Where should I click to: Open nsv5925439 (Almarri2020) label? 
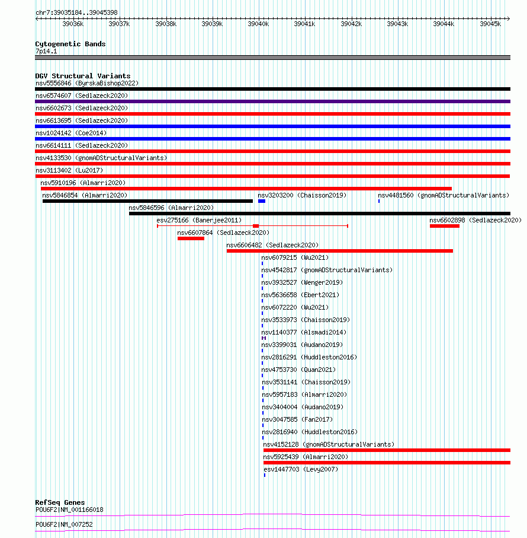pyautogui.click(x=306, y=457)
